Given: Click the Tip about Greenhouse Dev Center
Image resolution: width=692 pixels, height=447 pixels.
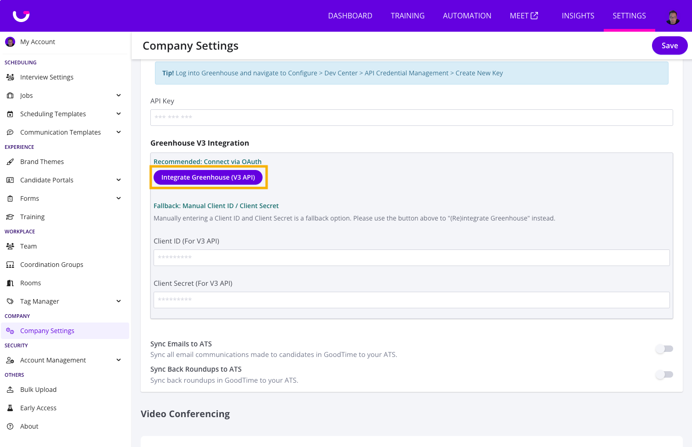Looking at the screenshot, I should click(412, 73).
